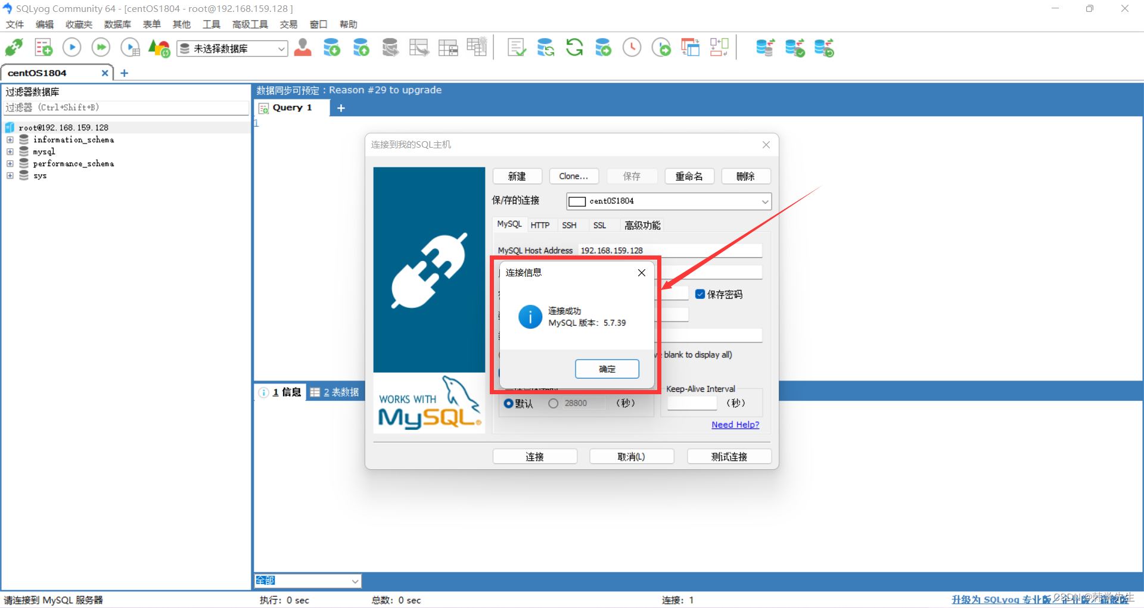Image resolution: width=1144 pixels, height=608 pixels.
Task: Open new query editor toolbar icon
Action: tap(43, 48)
